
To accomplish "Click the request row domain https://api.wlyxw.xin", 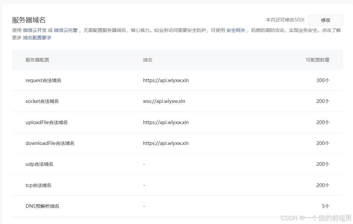I will 166,80.
